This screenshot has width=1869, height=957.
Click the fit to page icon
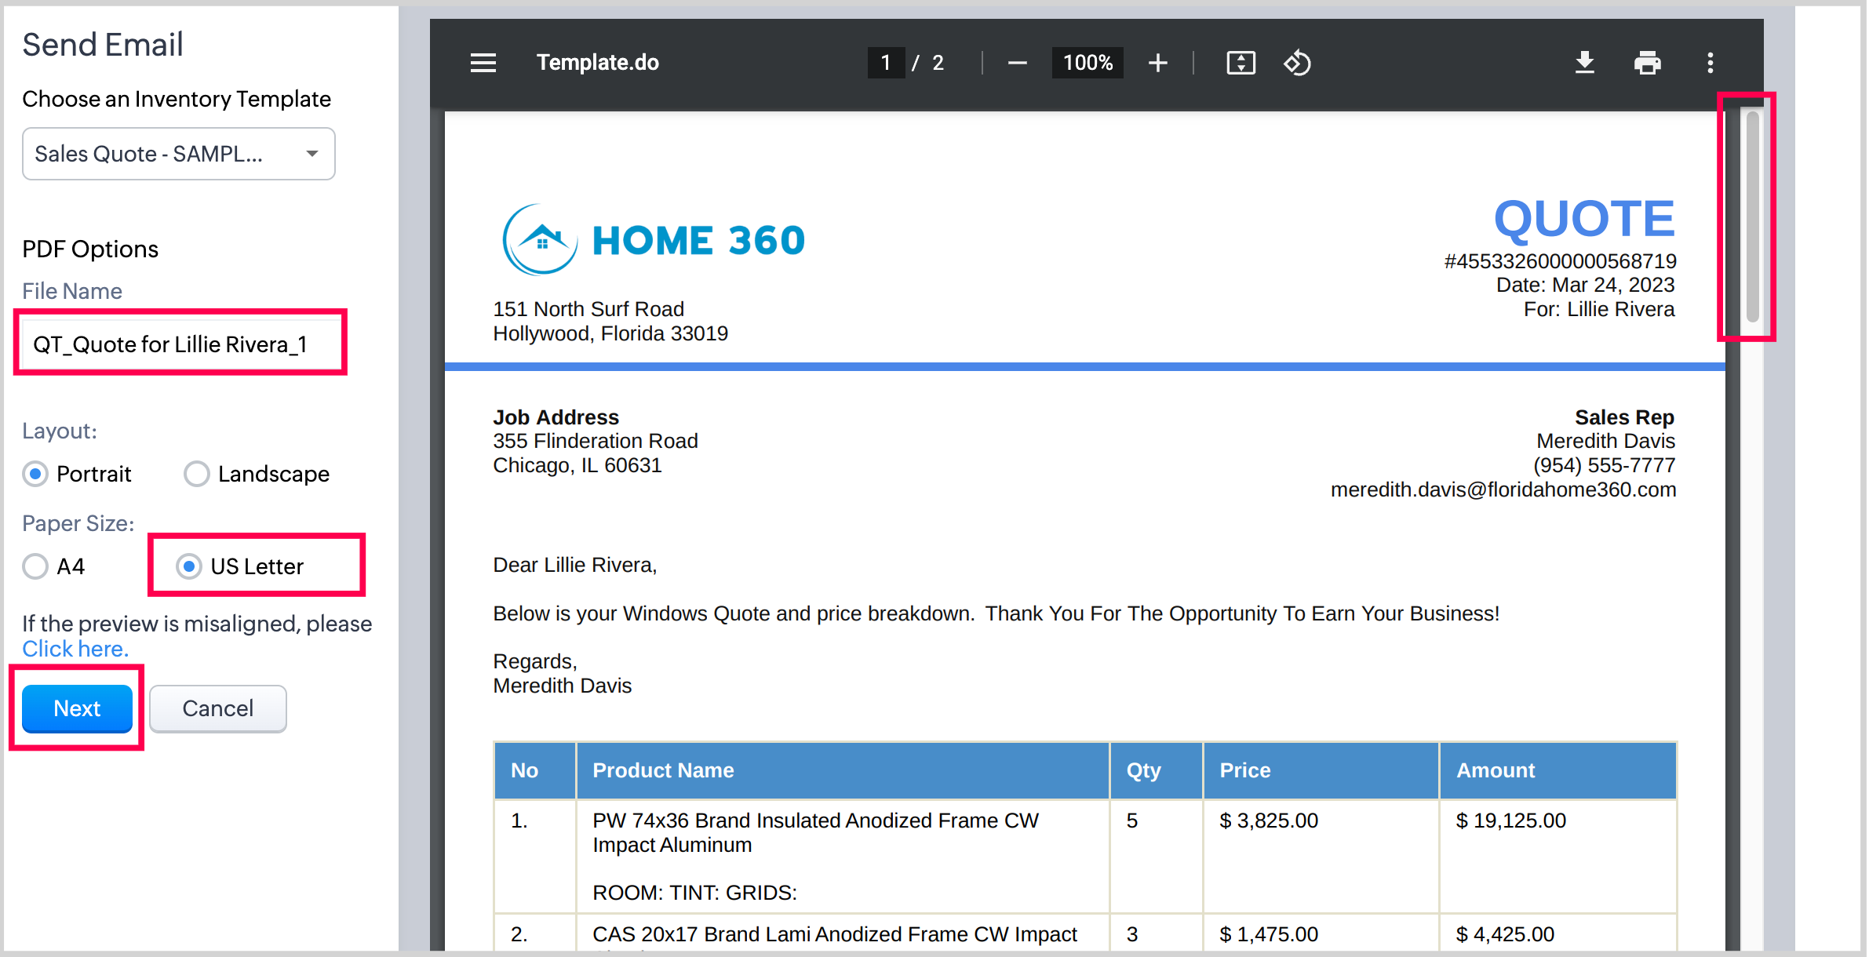pyautogui.click(x=1241, y=63)
